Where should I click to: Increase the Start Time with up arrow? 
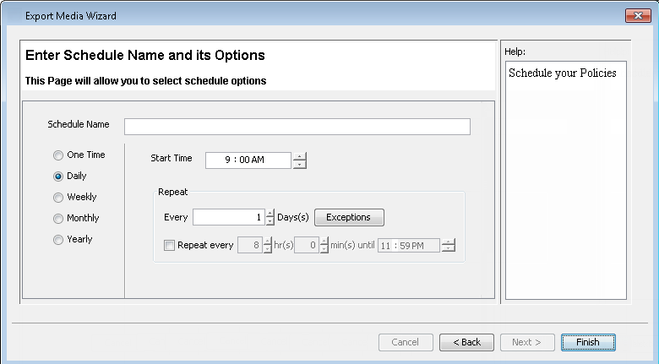[x=299, y=156]
